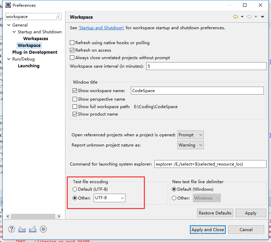271x242 pixels.
Task: Select Launching under Run/Debug
Action: pyautogui.click(x=29, y=66)
